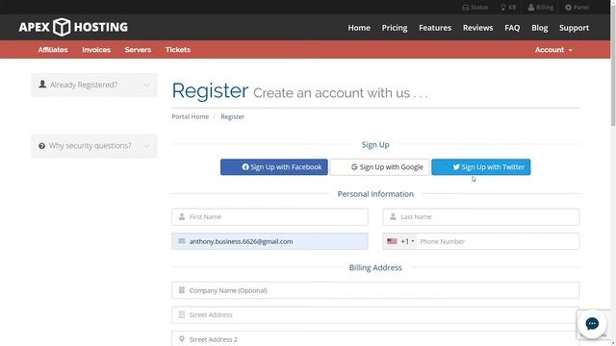Click the Billing user icon
The height and width of the screenshot is (346, 616).
pos(531,8)
